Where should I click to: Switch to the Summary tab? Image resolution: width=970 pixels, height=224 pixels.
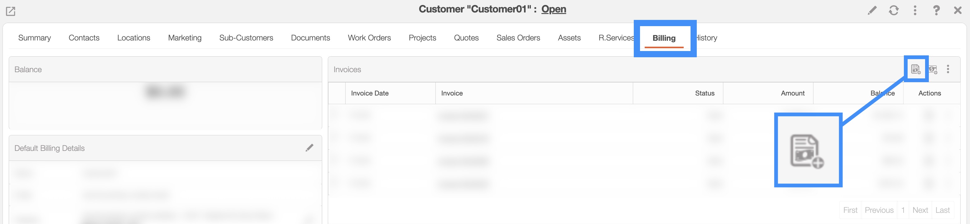click(34, 38)
